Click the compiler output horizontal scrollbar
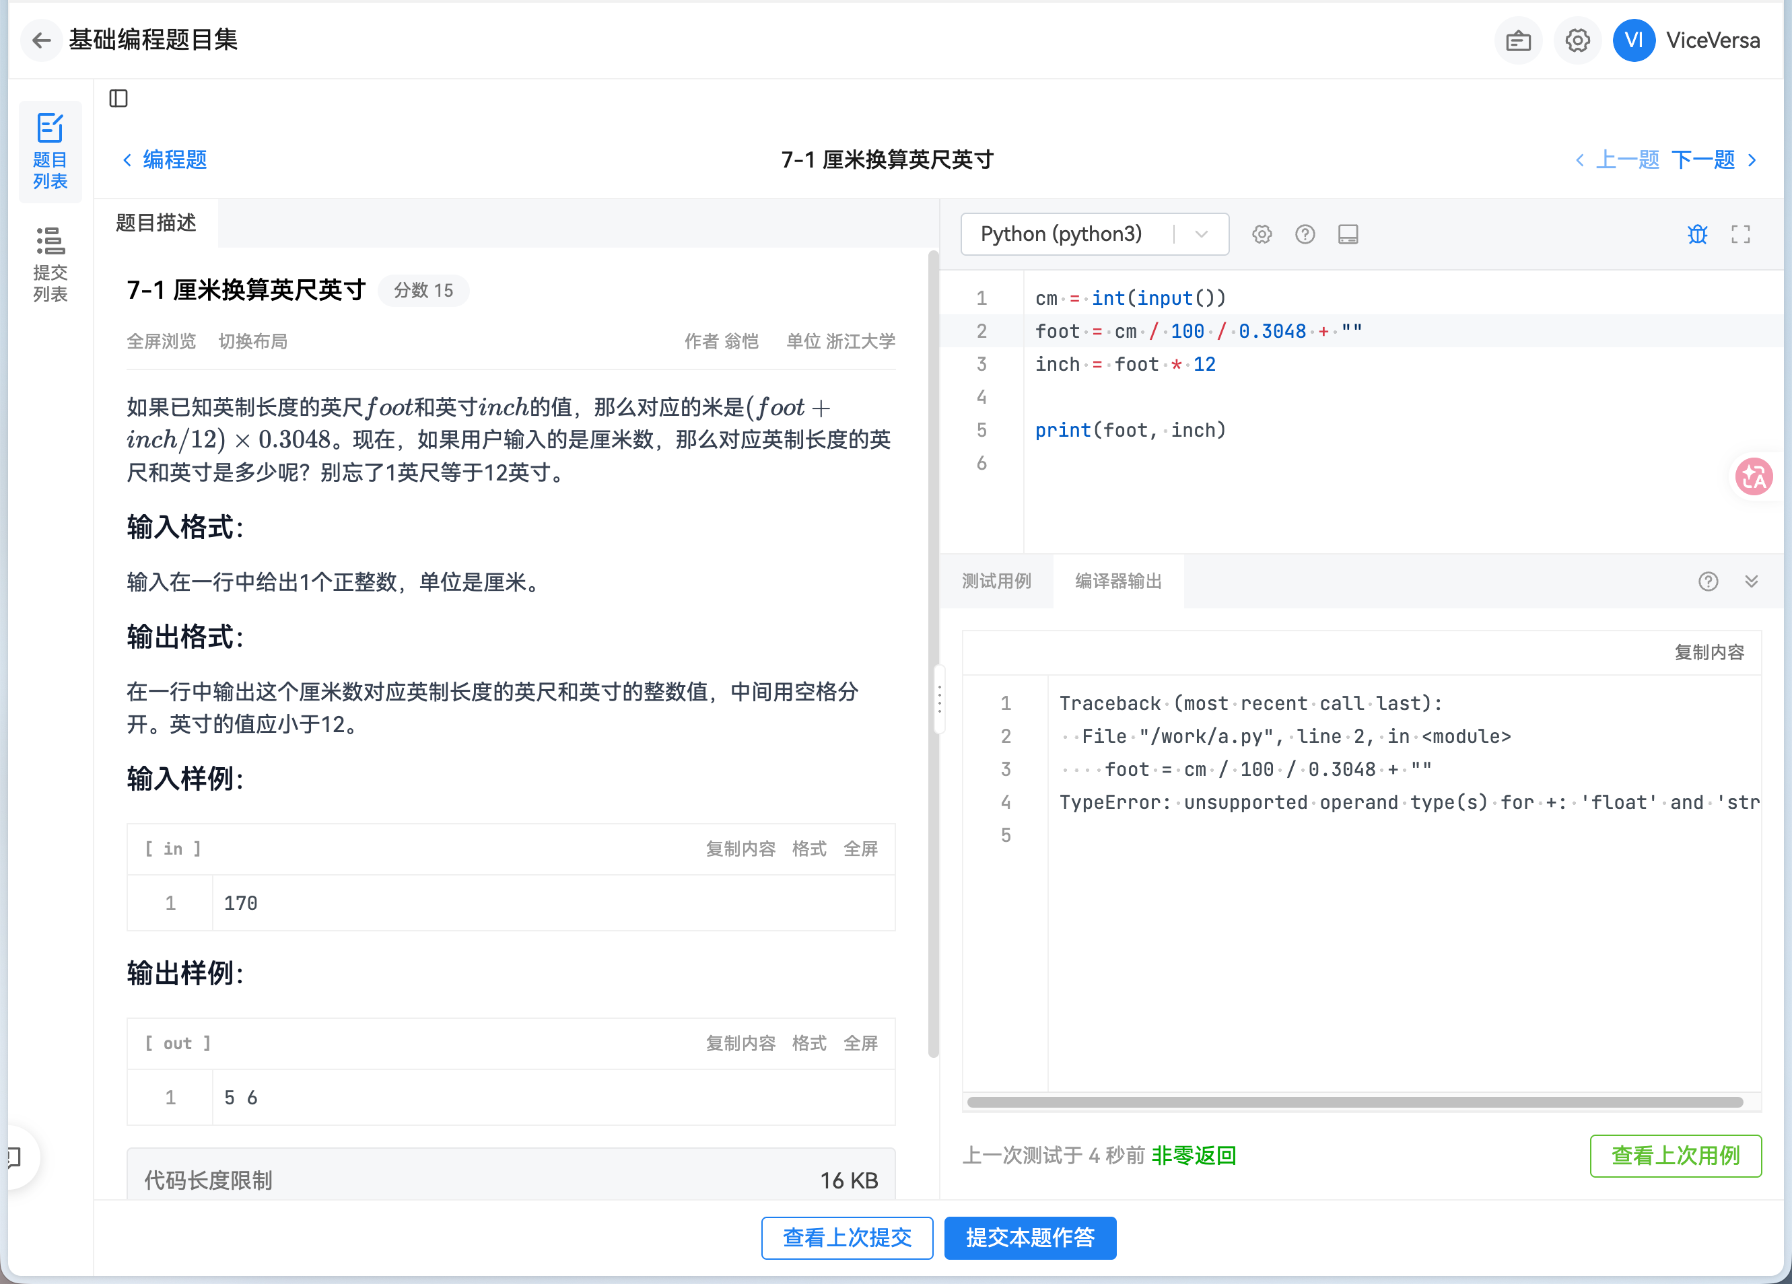 (1355, 1102)
